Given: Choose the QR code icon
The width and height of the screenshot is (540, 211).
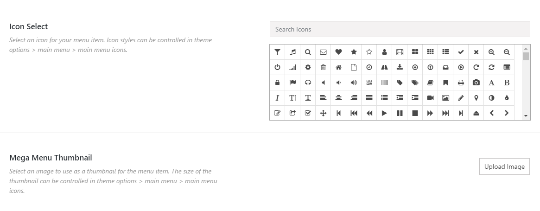Looking at the screenshot, I should pyautogui.click(x=369, y=83).
